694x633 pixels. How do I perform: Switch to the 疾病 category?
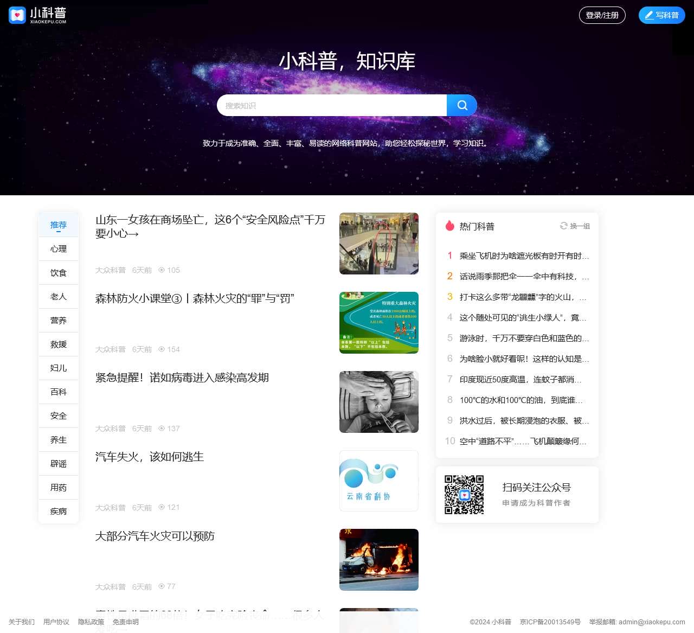click(x=58, y=511)
